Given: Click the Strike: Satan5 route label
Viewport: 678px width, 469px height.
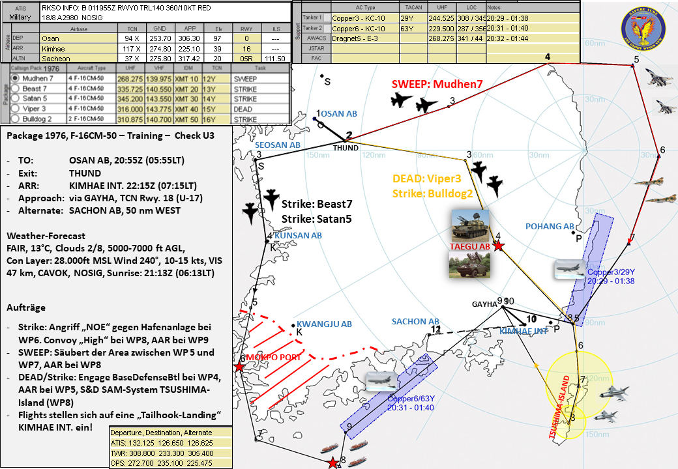Looking at the screenshot, I should [x=317, y=219].
